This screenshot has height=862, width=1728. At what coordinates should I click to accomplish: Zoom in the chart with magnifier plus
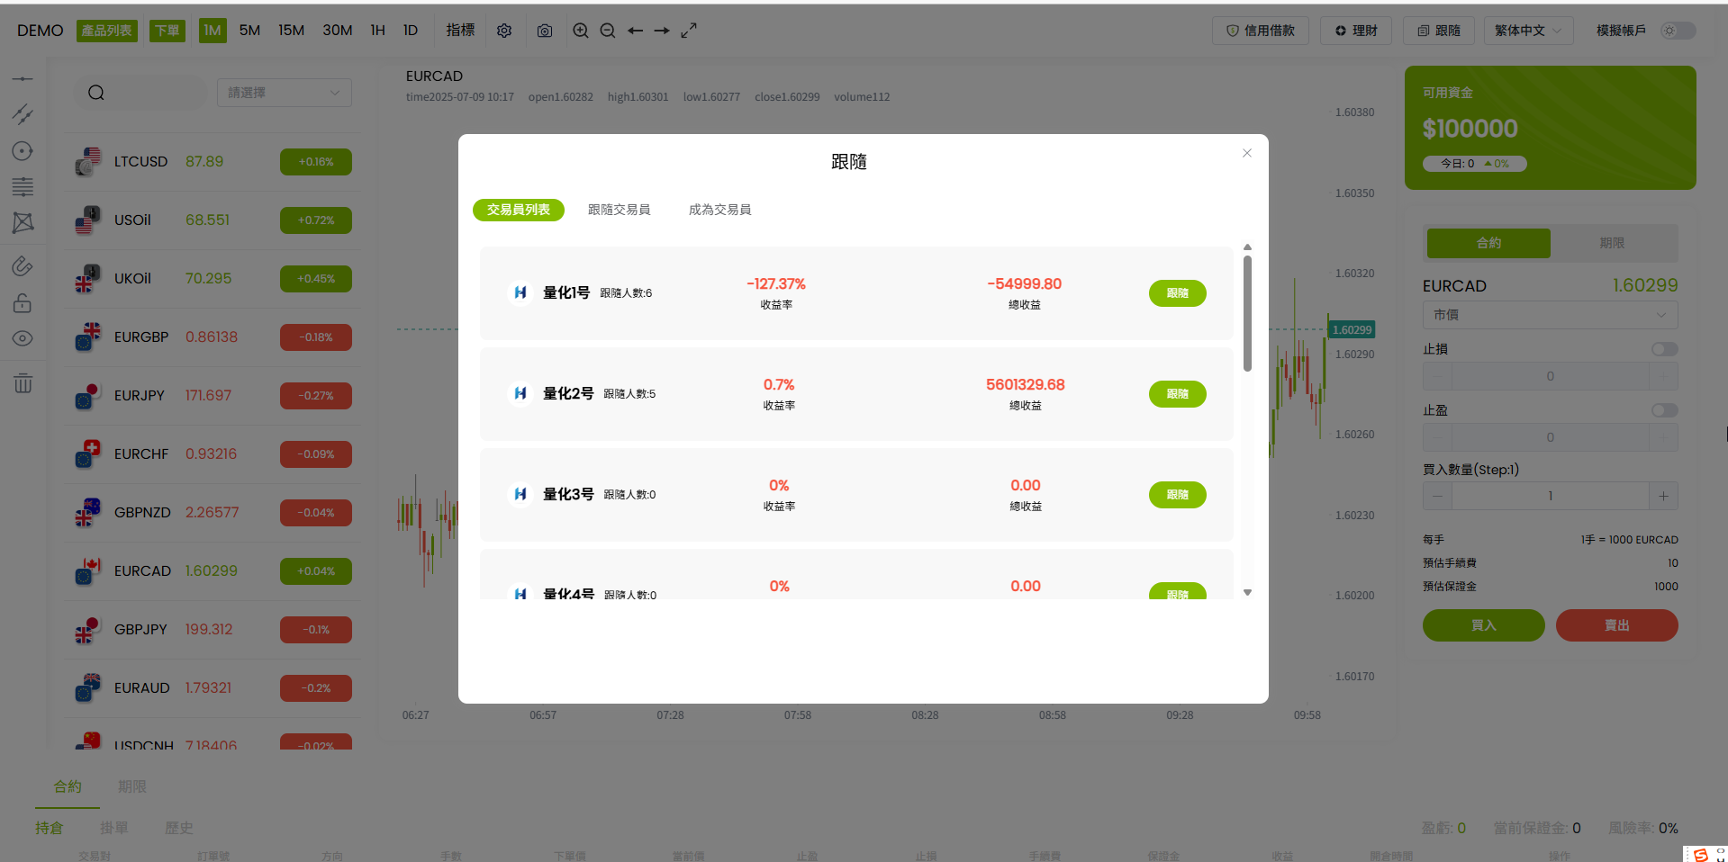pyautogui.click(x=581, y=31)
